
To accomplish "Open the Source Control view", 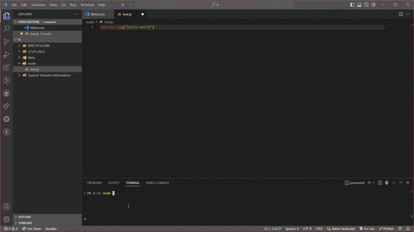I will point(6,41).
